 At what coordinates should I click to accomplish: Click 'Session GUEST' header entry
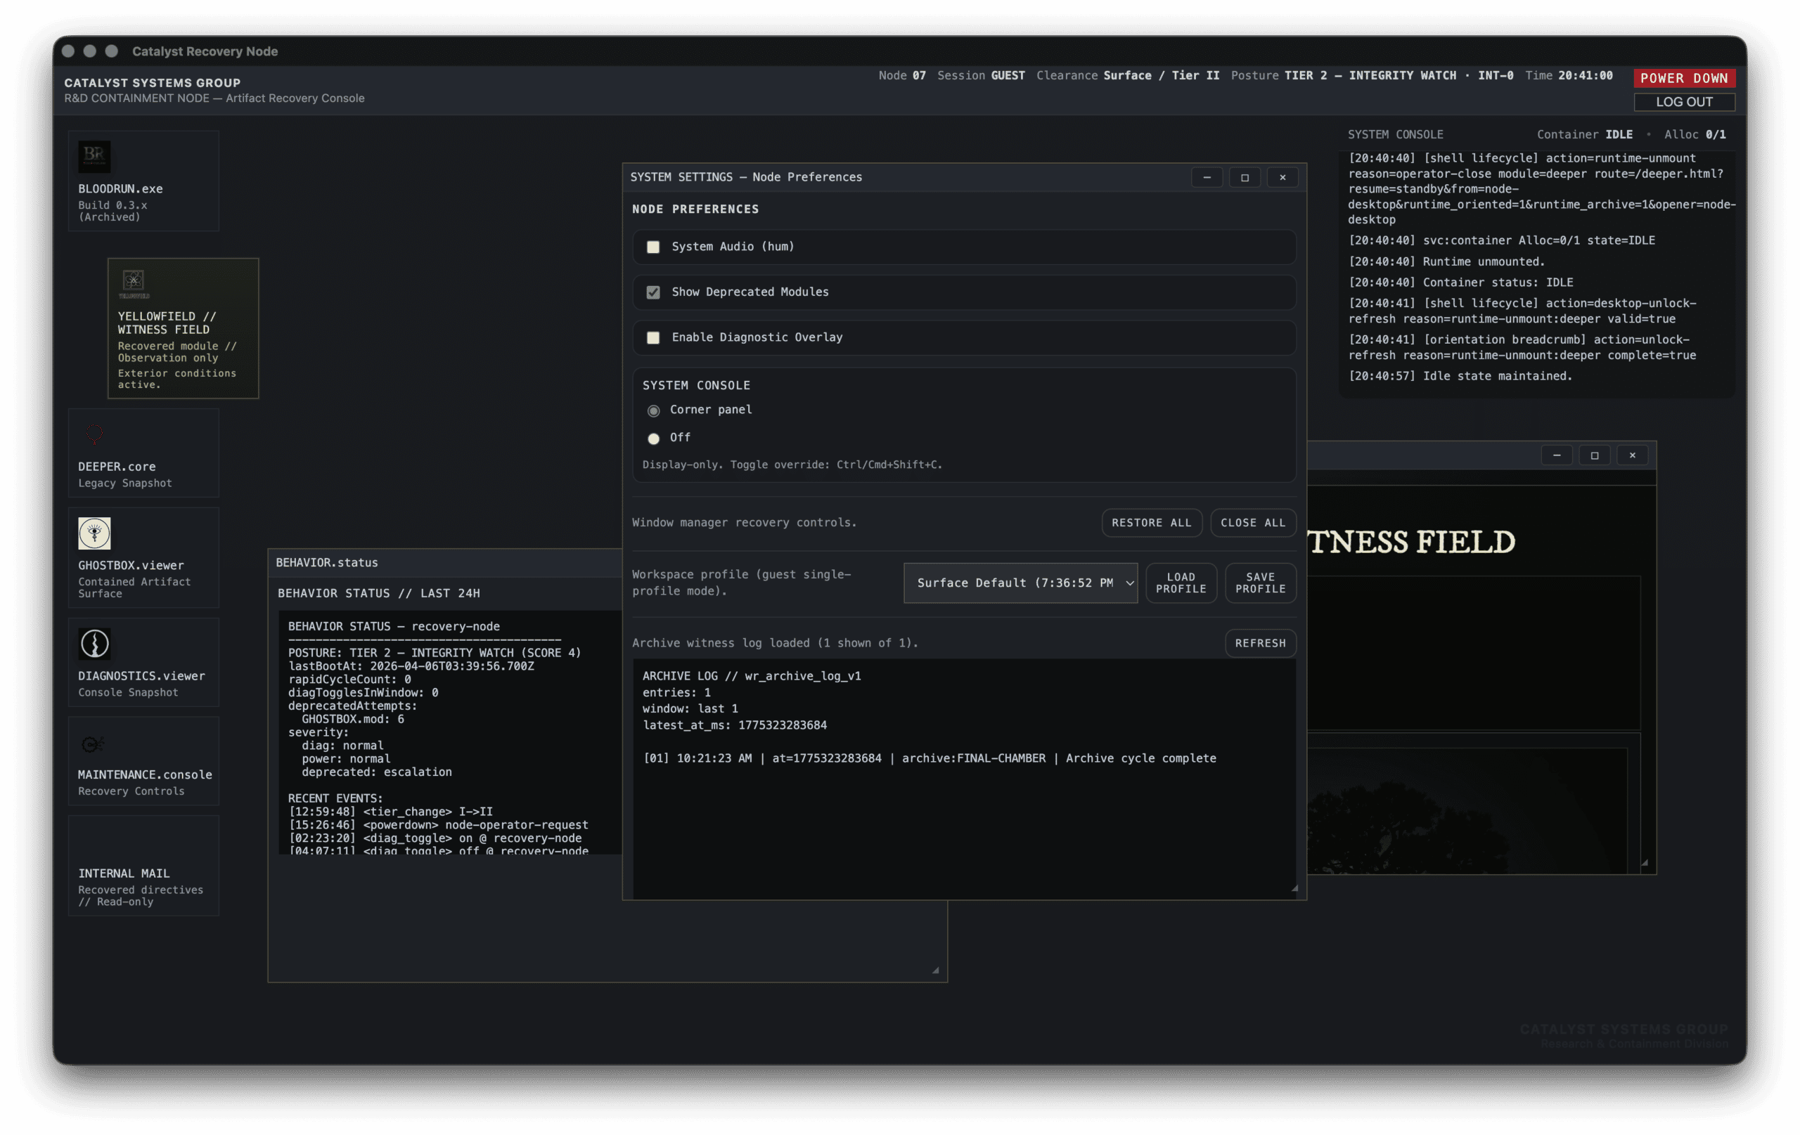coord(981,75)
